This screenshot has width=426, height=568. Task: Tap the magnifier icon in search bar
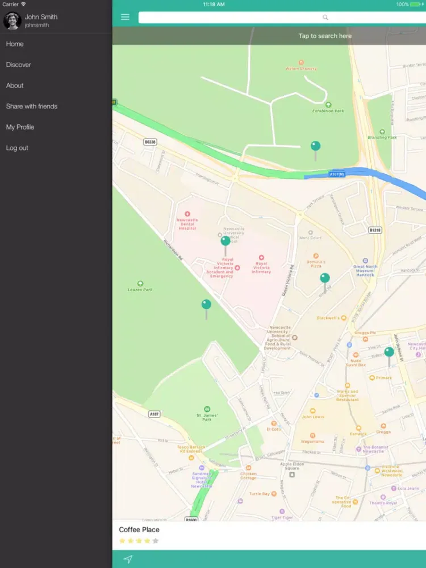pos(325,17)
